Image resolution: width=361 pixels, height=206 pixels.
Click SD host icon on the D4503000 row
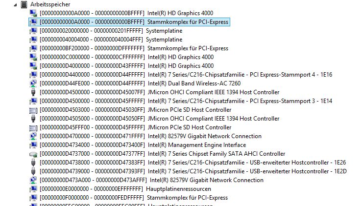pos(33,110)
